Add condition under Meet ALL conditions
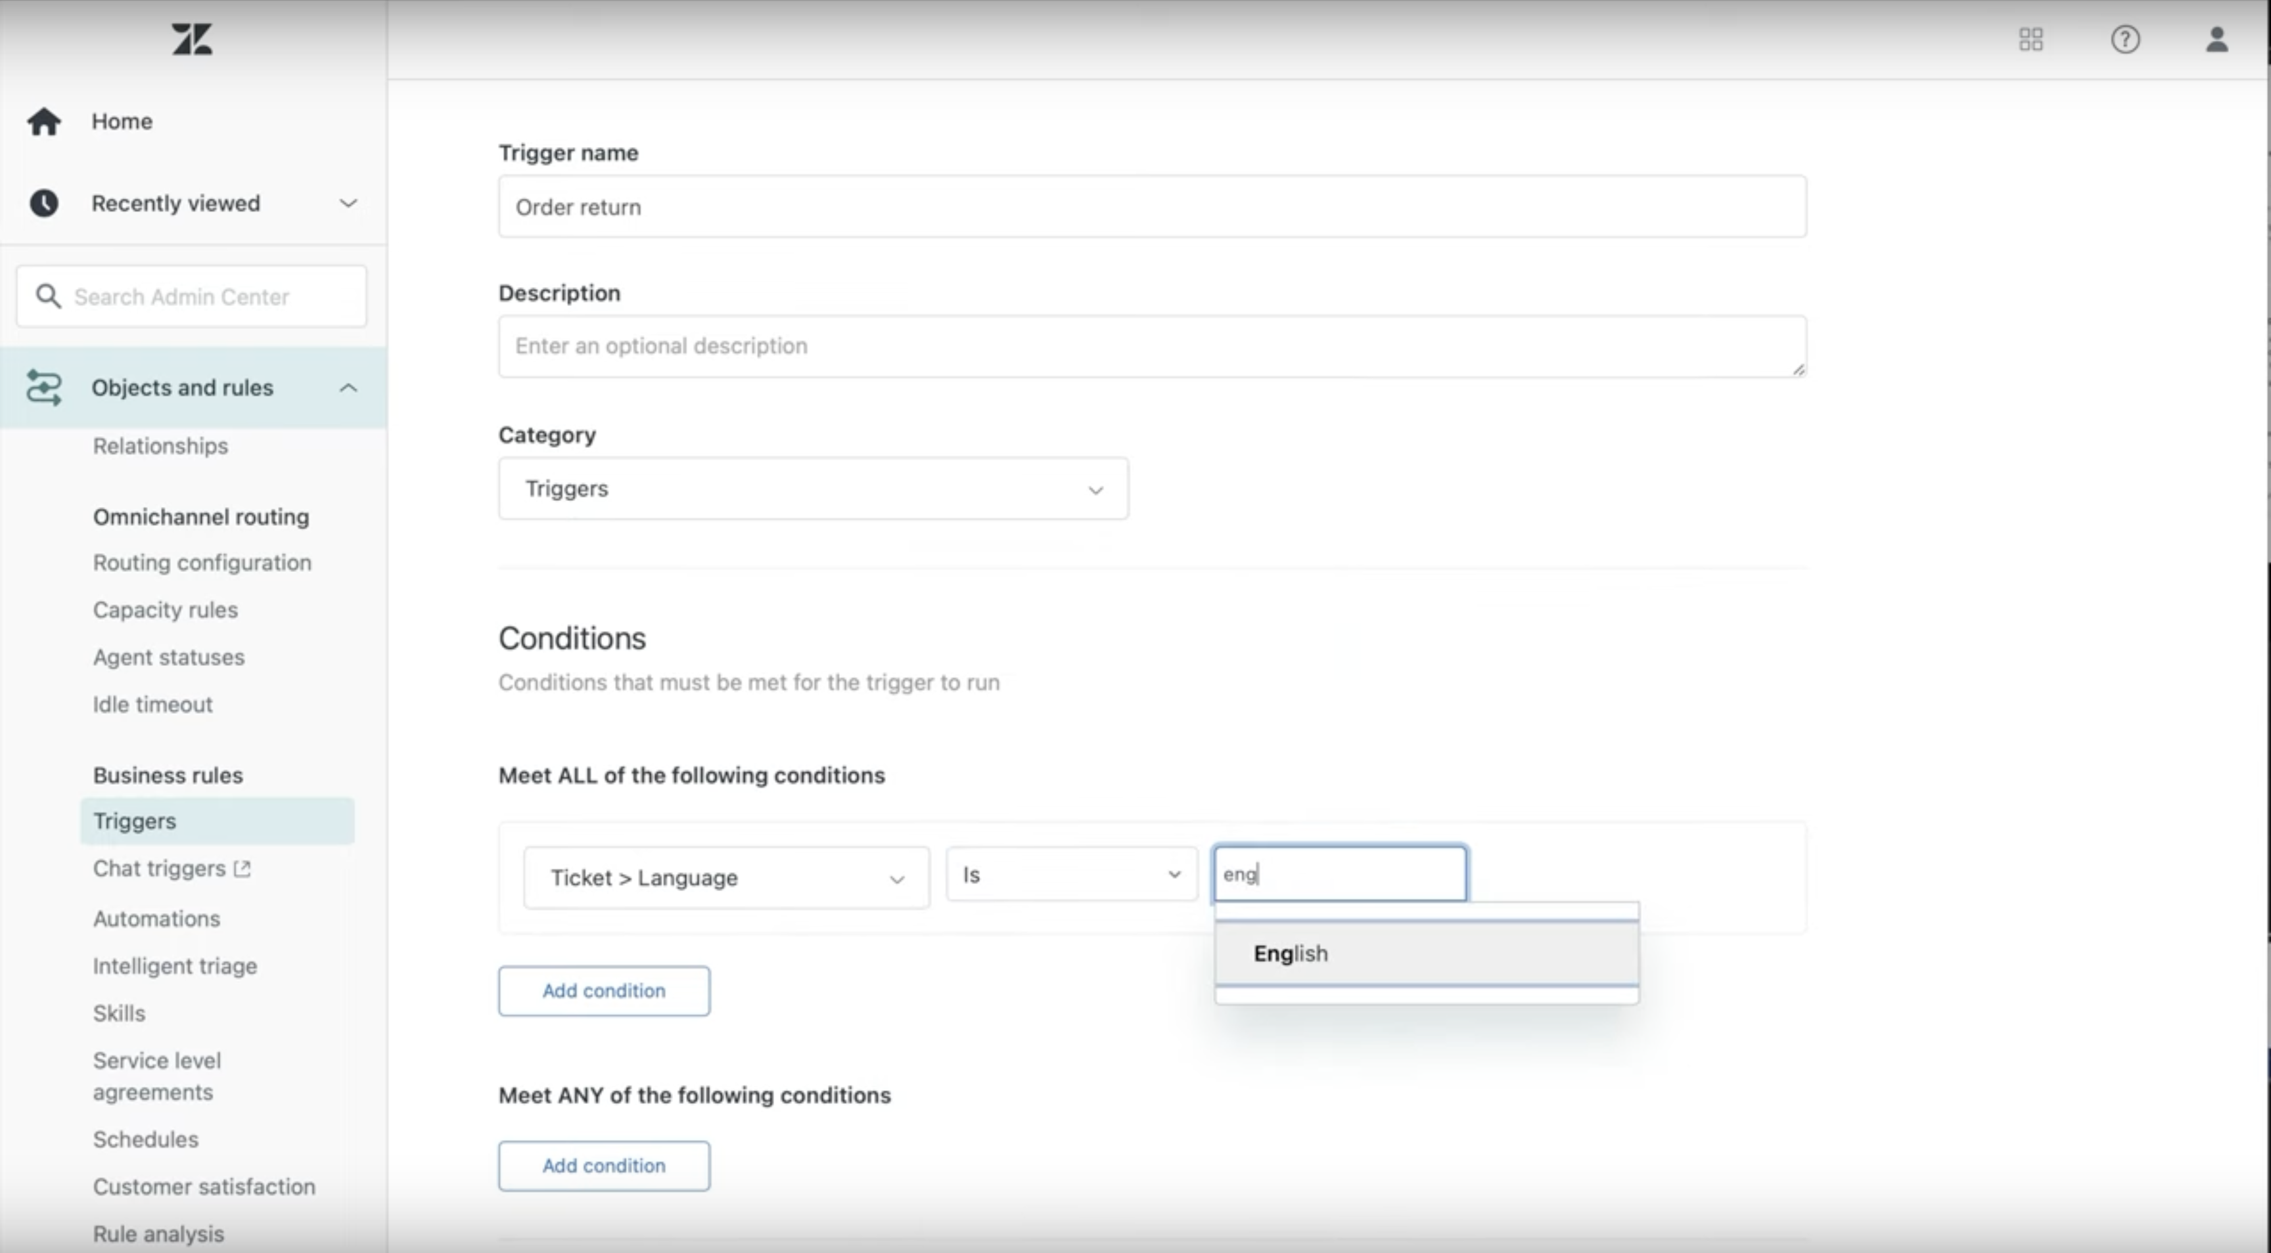This screenshot has width=2271, height=1253. 604,990
